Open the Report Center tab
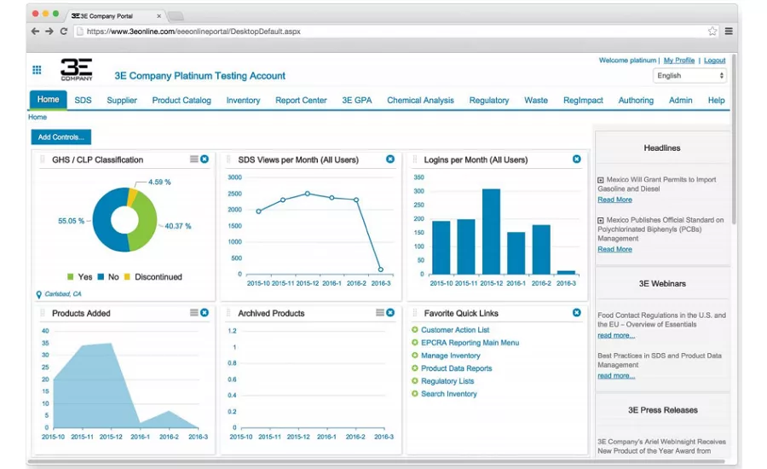Viewport: 767px width, 469px height. coord(301,101)
